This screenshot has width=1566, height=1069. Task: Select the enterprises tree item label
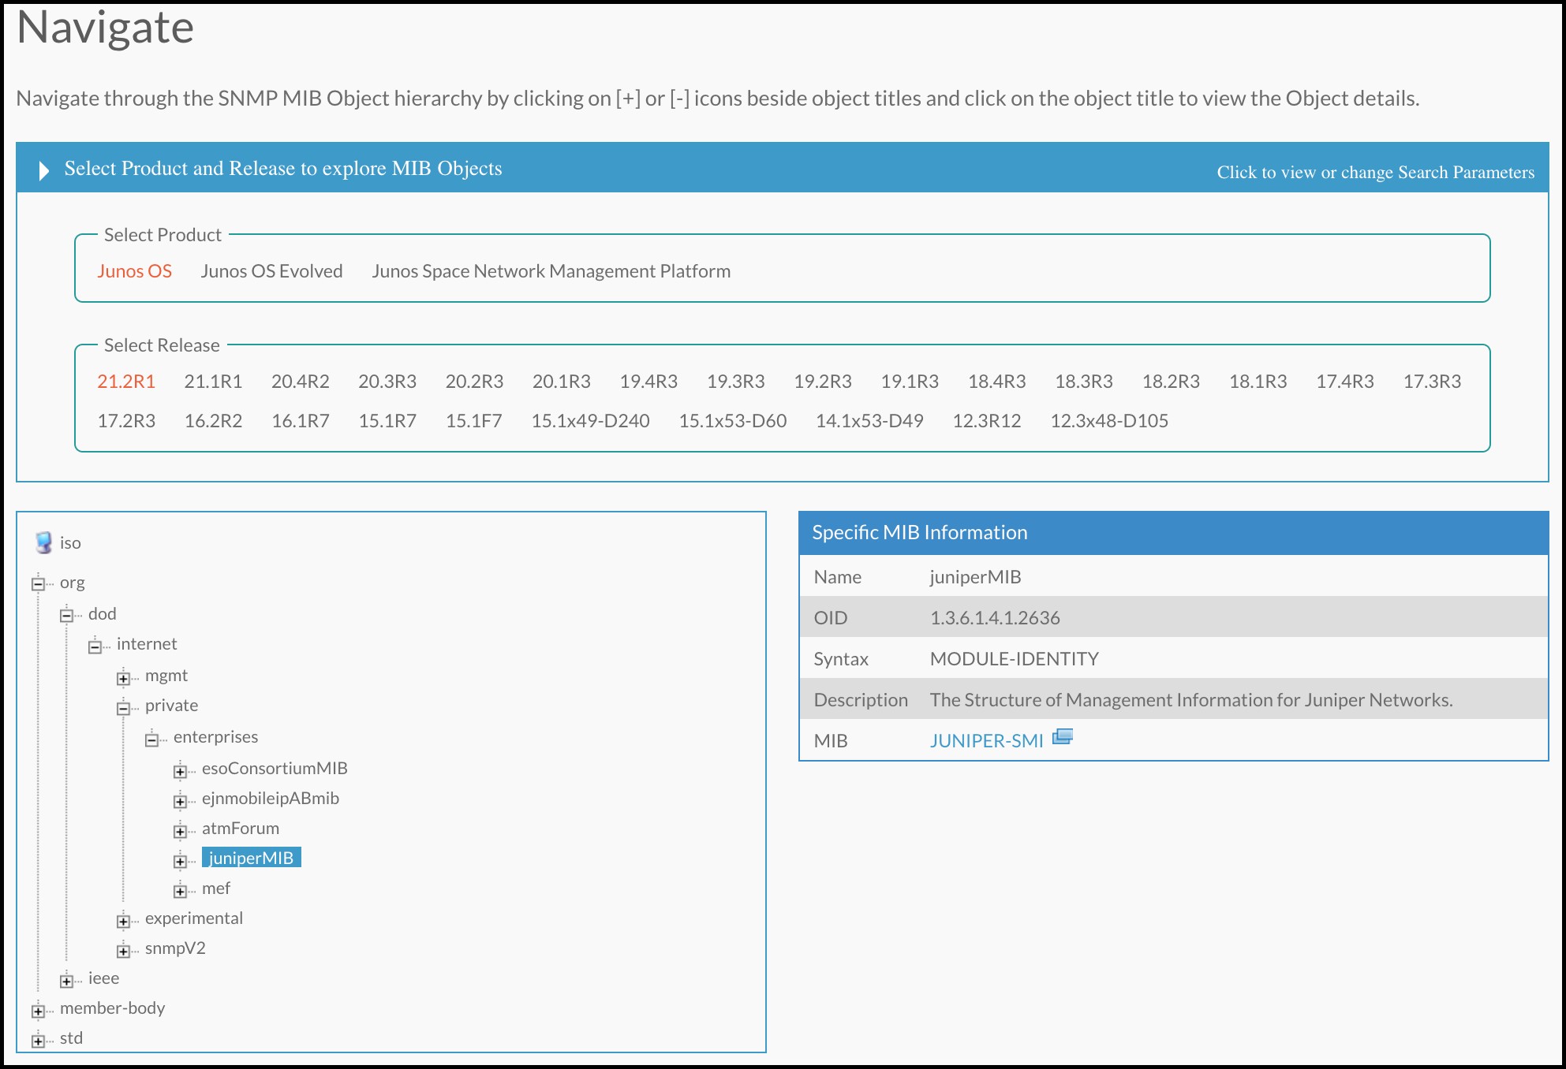click(215, 737)
